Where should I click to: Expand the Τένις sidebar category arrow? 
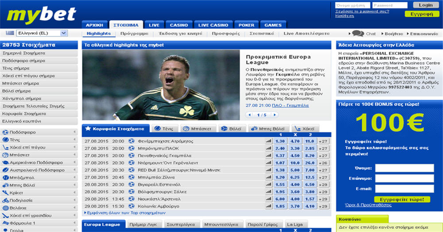[x=74, y=140]
